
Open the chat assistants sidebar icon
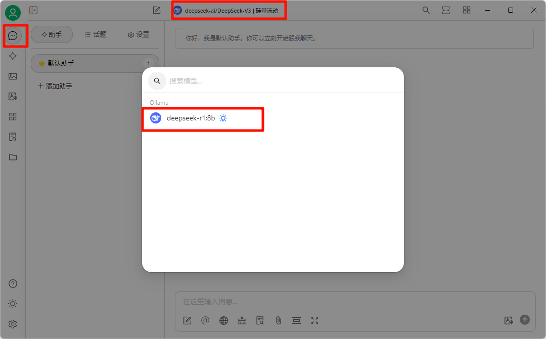coord(13,35)
